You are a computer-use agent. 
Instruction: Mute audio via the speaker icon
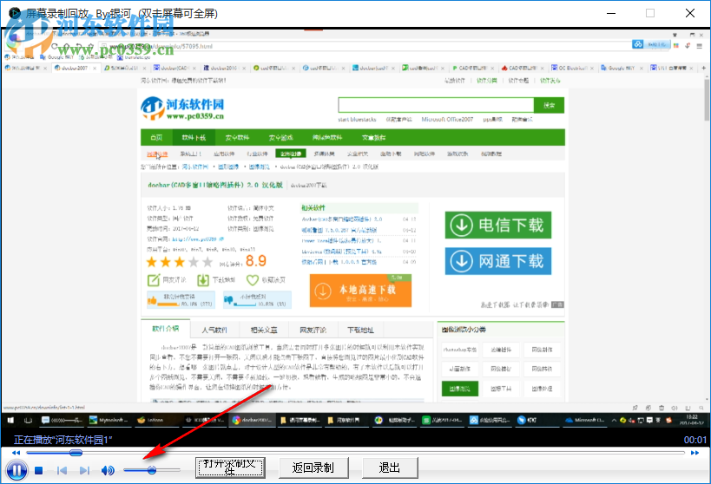pyautogui.click(x=108, y=471)
